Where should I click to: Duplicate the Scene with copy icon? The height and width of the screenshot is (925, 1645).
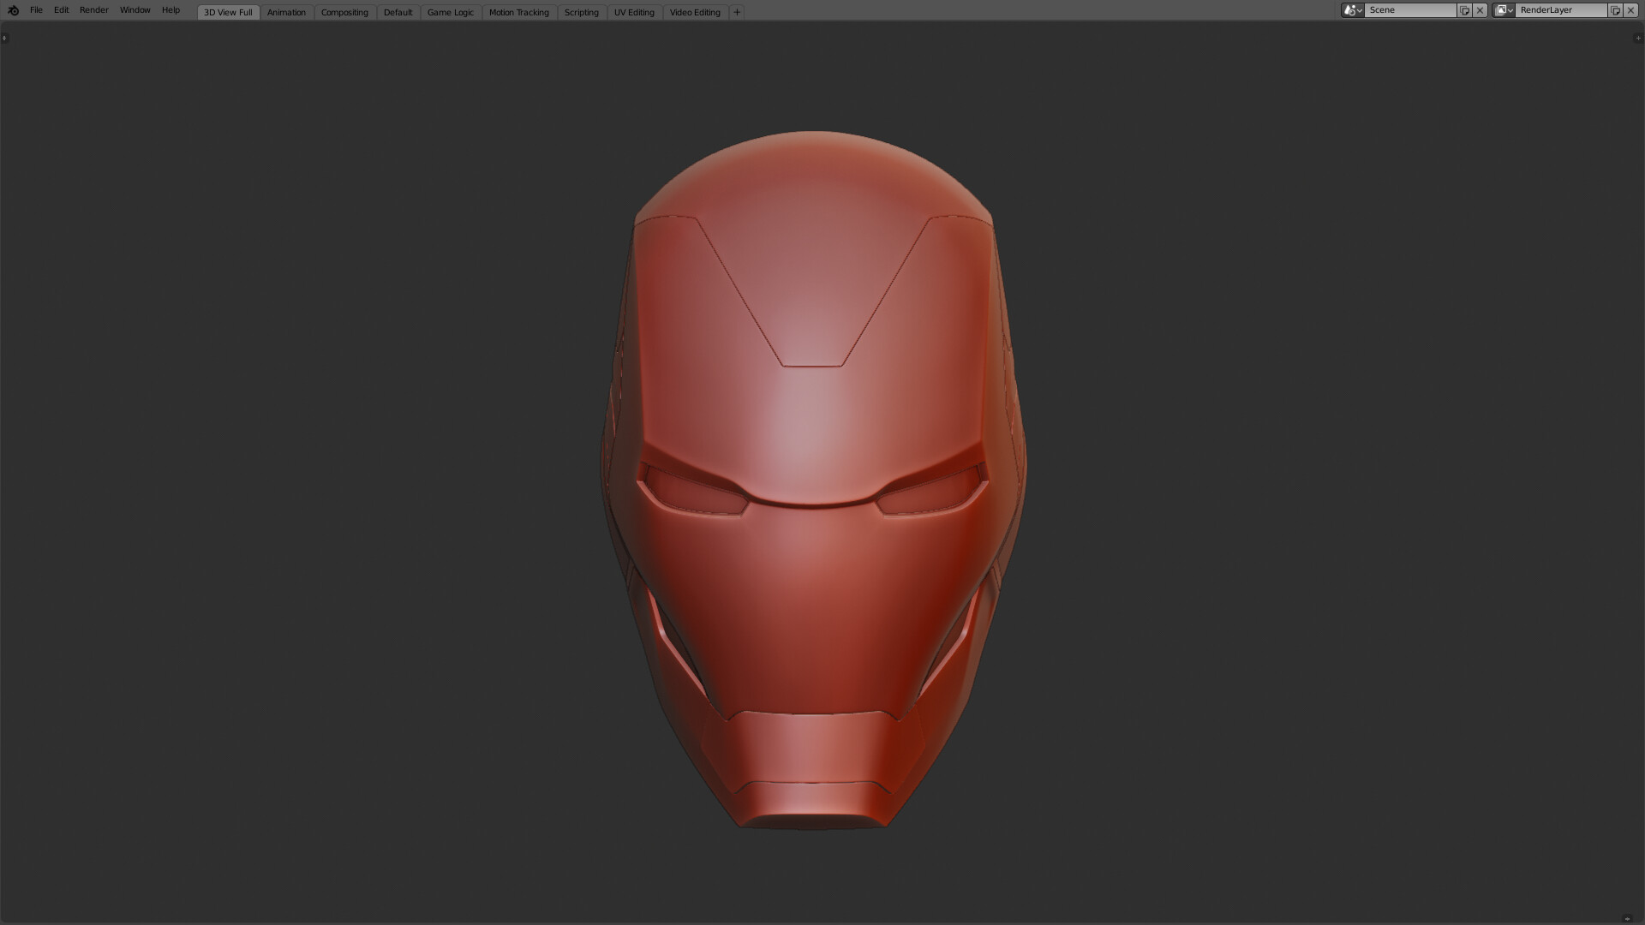click(x=1464, y=10)
